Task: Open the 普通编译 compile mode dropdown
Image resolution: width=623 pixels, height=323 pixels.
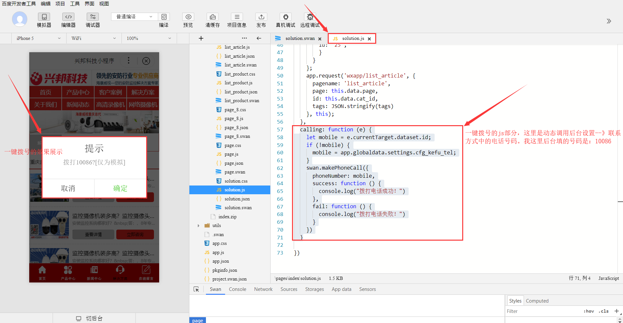Action: pyautogui.click(x=134, y=17)
